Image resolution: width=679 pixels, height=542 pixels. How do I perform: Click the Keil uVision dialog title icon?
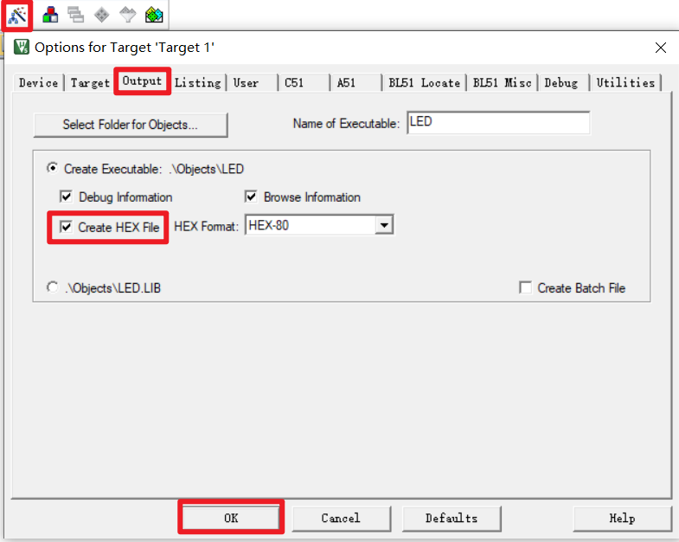point(22,47)
